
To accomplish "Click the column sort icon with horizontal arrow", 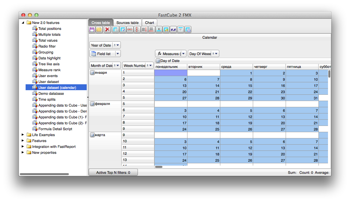I will click(x=151, y=30).
